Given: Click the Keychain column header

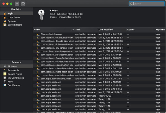Looking at the screenshot, I should pyautogui.click(x=160, y=29).
